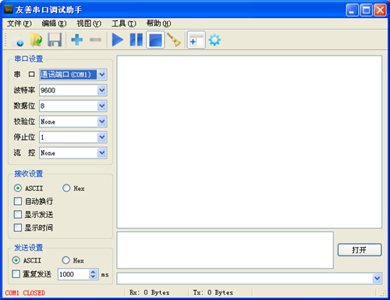Open the 工具(T) menu
This screenshot has width=390, height=300.
coord(124,23)
